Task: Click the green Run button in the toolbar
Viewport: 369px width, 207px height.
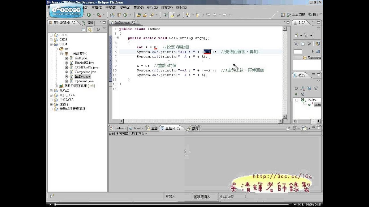Action: pos(89,15)
